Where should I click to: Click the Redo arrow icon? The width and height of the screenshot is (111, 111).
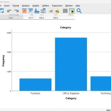(x=16, y=11)
